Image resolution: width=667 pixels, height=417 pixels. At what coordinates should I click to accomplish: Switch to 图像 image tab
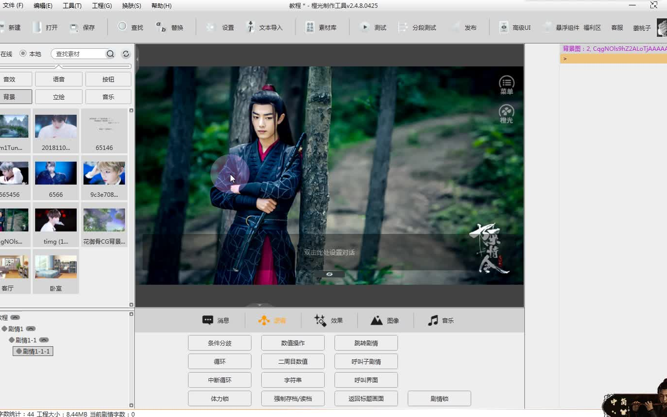385,320
